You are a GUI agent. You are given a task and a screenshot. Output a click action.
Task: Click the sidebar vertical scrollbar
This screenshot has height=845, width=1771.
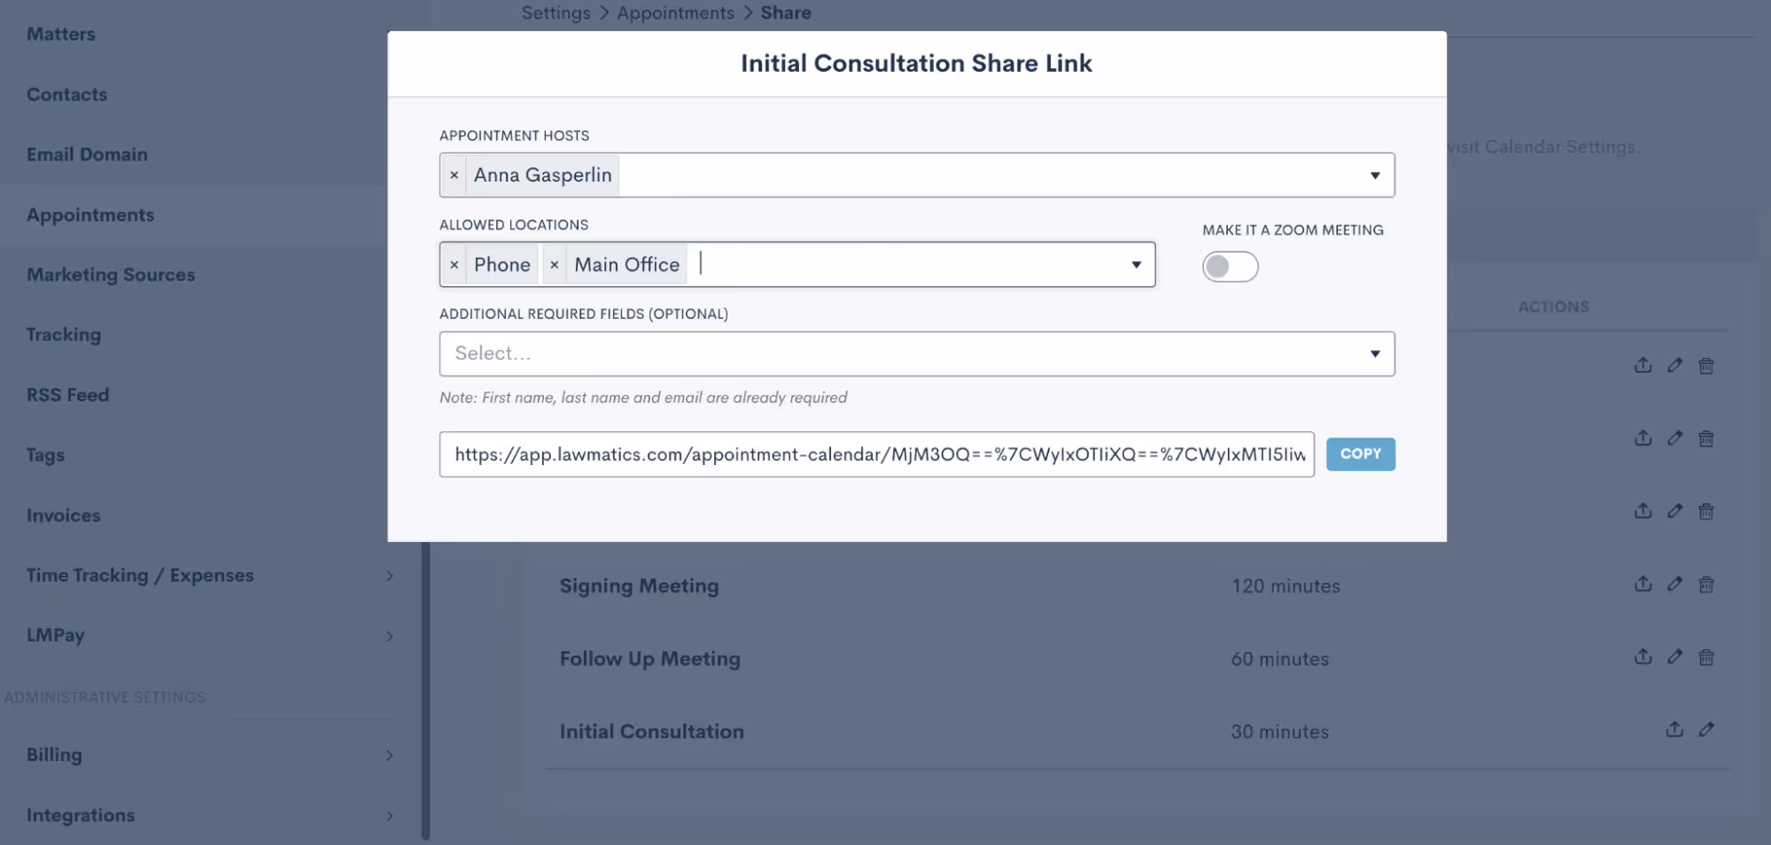pyautogui.click(x=425, y=691)
